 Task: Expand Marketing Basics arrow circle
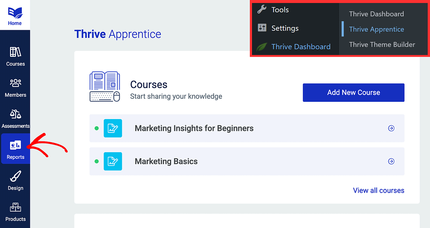point(391,161)
